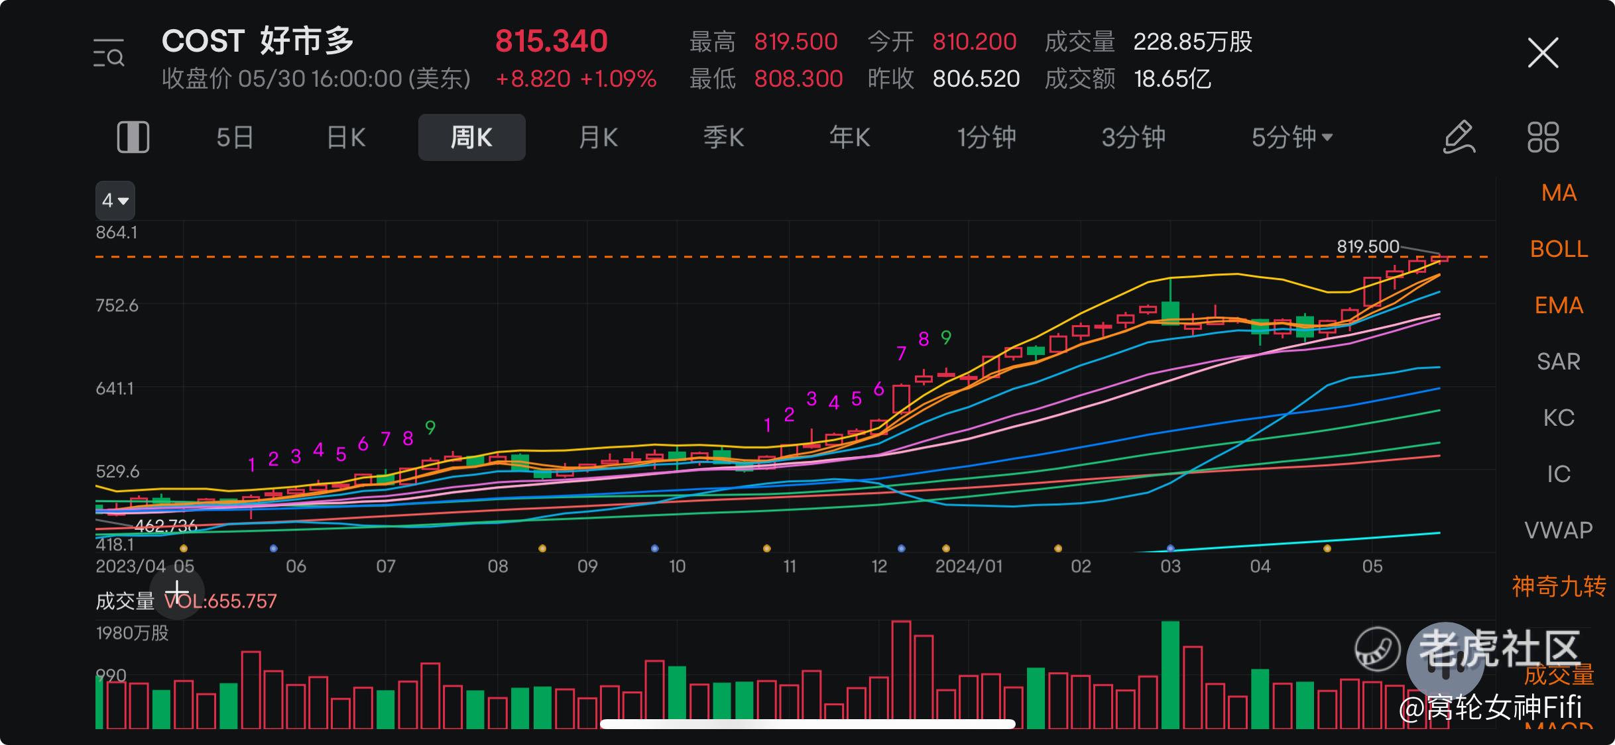Enable the KC indicator
Viewport: 1615px width, 745px height.
click(1559, 418)
